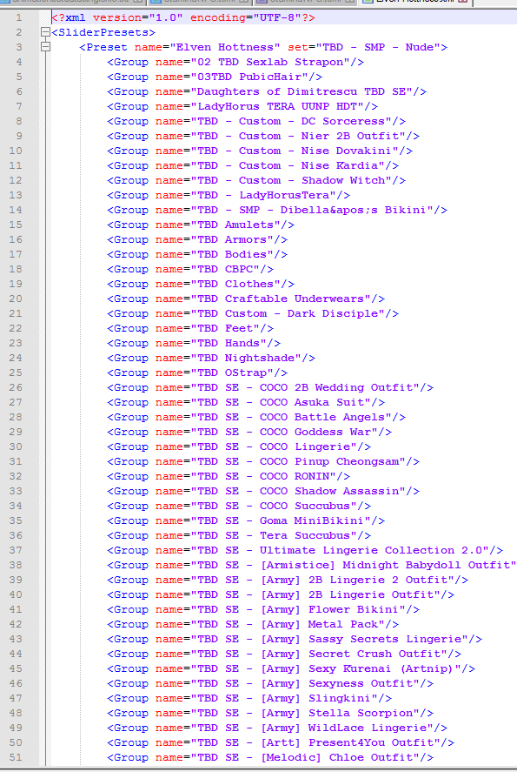Click the "TBD OStrap" group line
Image resolution: width=517 pixels, height=772 pixels.
pyautogui.click(x=197, y=373)
